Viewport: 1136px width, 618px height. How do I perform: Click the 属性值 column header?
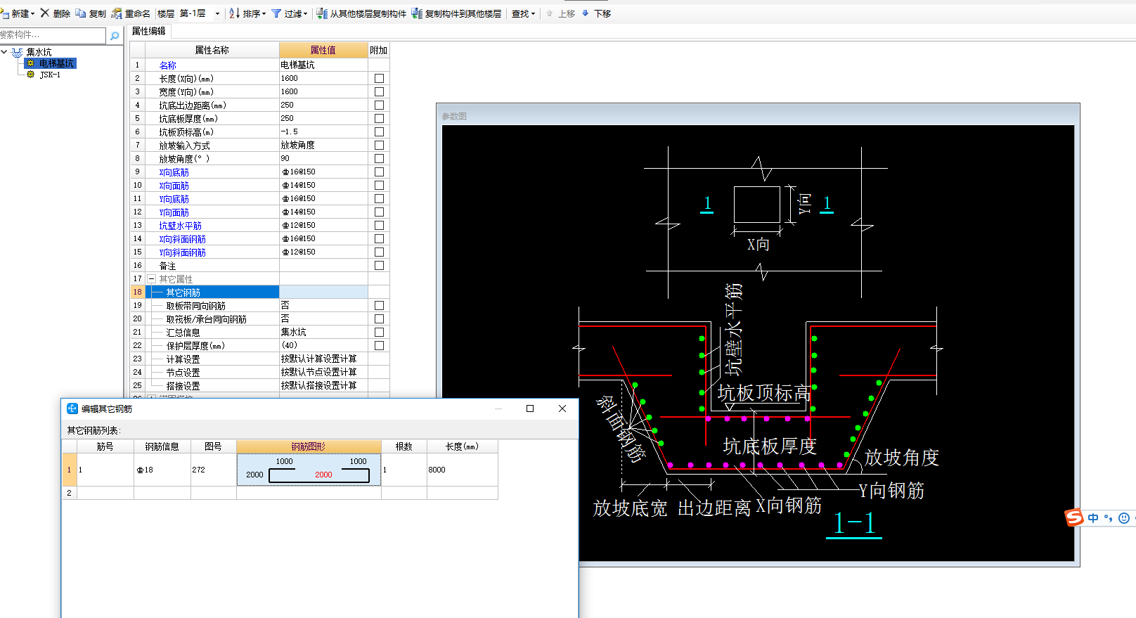point(323,50)
